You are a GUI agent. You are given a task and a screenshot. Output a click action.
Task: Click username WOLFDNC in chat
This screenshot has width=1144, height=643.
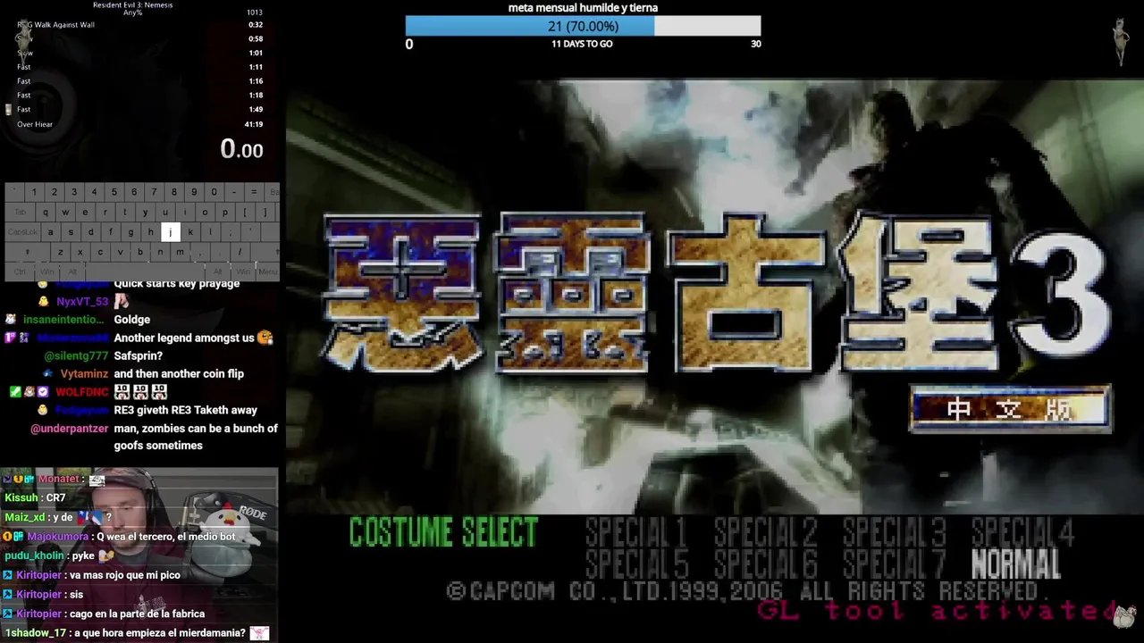pos(82,392)
